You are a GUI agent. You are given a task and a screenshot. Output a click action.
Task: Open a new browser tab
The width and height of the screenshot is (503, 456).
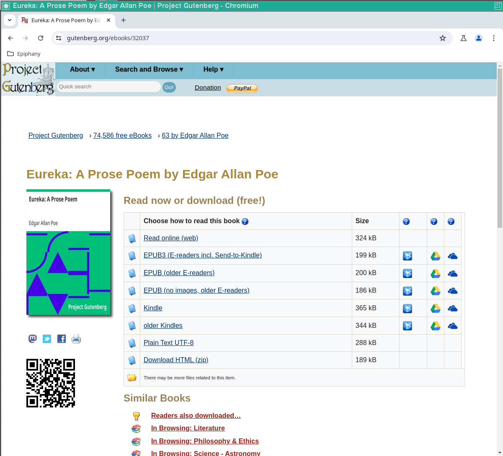coord(123,20)
